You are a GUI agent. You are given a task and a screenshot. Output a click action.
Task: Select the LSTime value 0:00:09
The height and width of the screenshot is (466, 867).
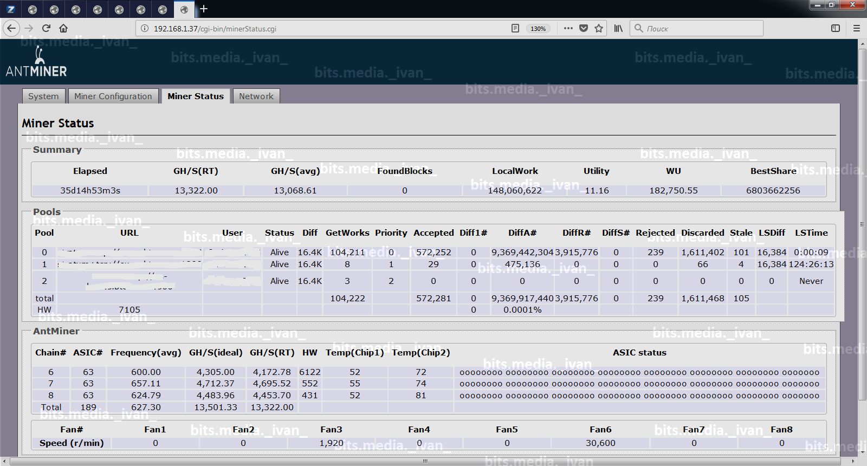811,253
